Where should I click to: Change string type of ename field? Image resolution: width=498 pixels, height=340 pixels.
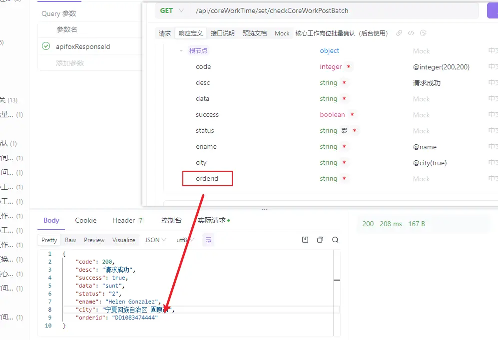tap(328, 146)
